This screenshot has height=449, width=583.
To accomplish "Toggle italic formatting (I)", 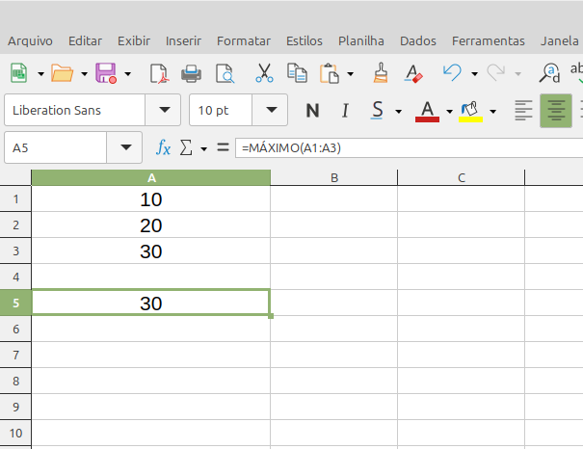I will click(x=344, y=110).
